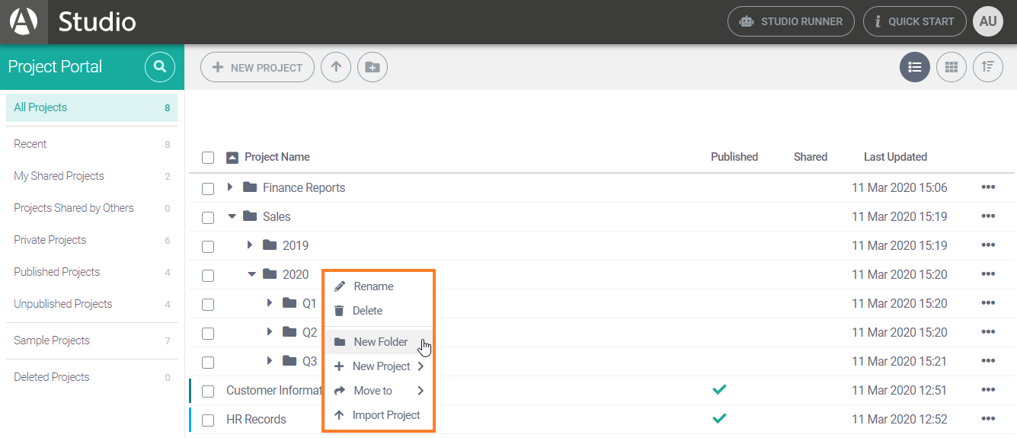Open the sort order options icon
The image size is (1017, 438).
point(987,67)
